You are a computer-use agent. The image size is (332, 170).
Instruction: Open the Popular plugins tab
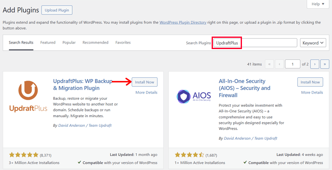point(69,42)
